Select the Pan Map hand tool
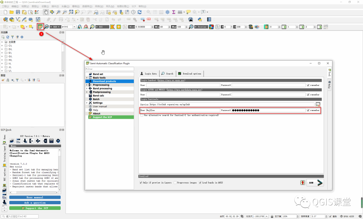The height and width of the screenshot is (219, 363). coord(46,12)
